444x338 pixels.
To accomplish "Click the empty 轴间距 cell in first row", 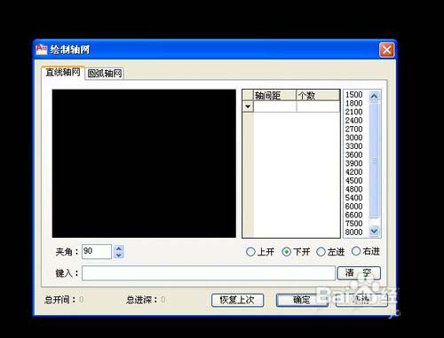I will tap(275, 106).
